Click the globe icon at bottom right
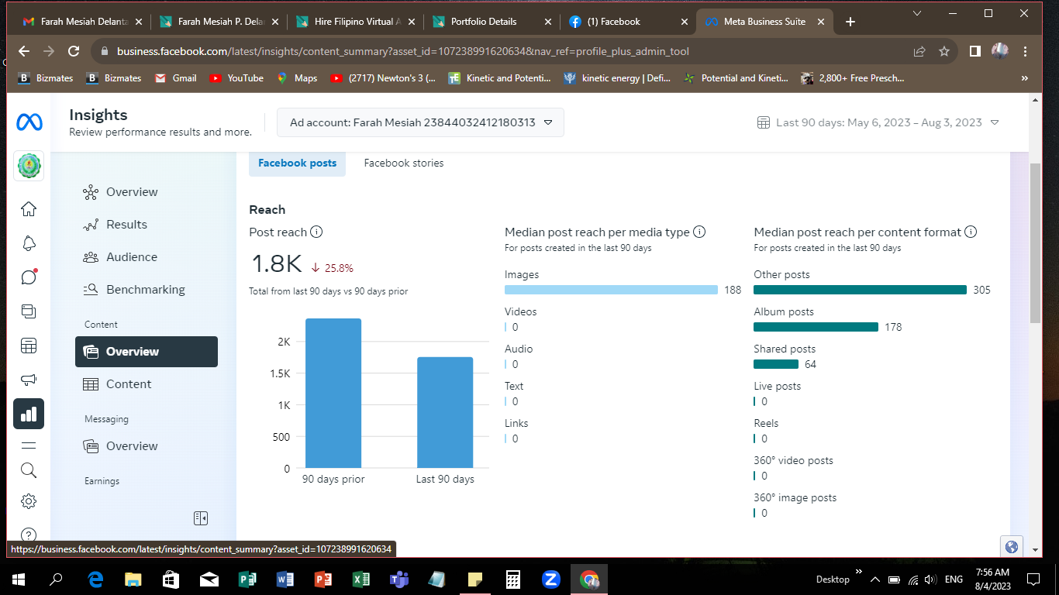1059x595 pixels. click(x=1011, y=547)
